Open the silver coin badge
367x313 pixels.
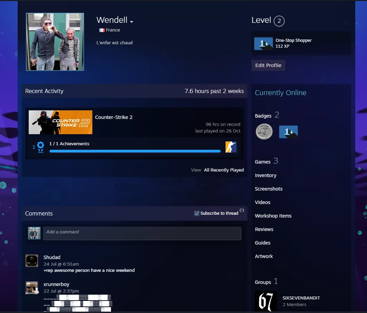pyautogui.click(x=264, y=132)
